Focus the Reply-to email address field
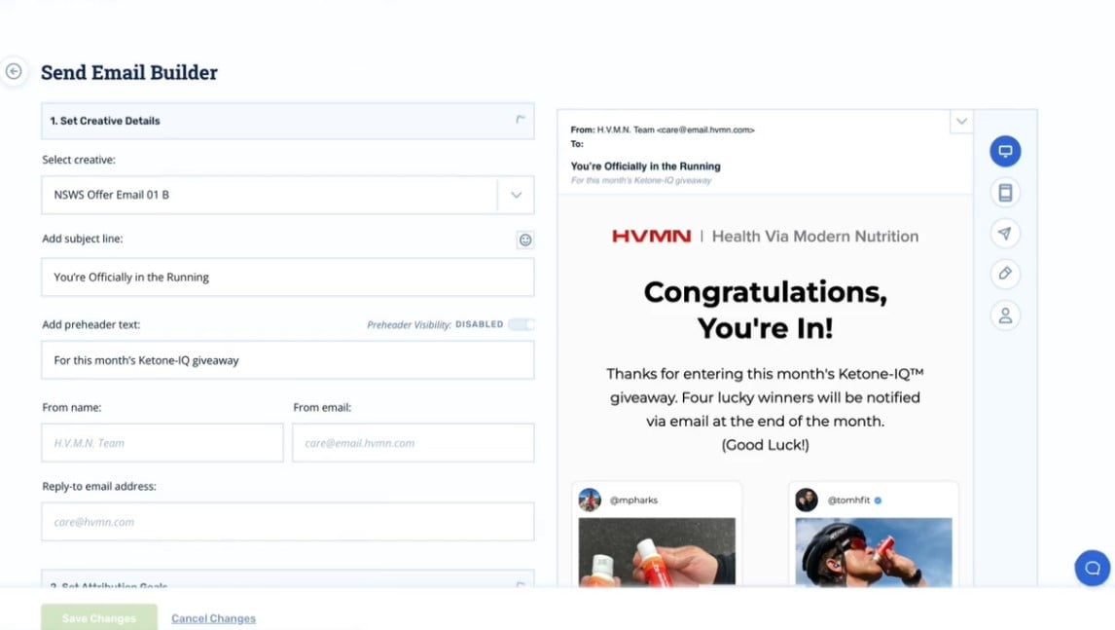The height and width of the screenshot is (630, 1115). click(x=287, y=522)
